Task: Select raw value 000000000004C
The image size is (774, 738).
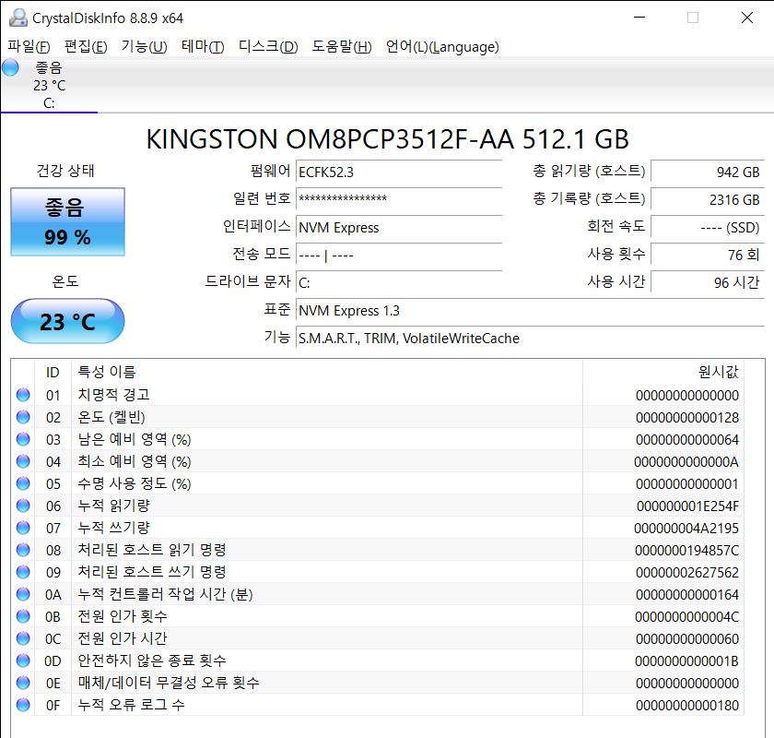Action: pos(686,617)
